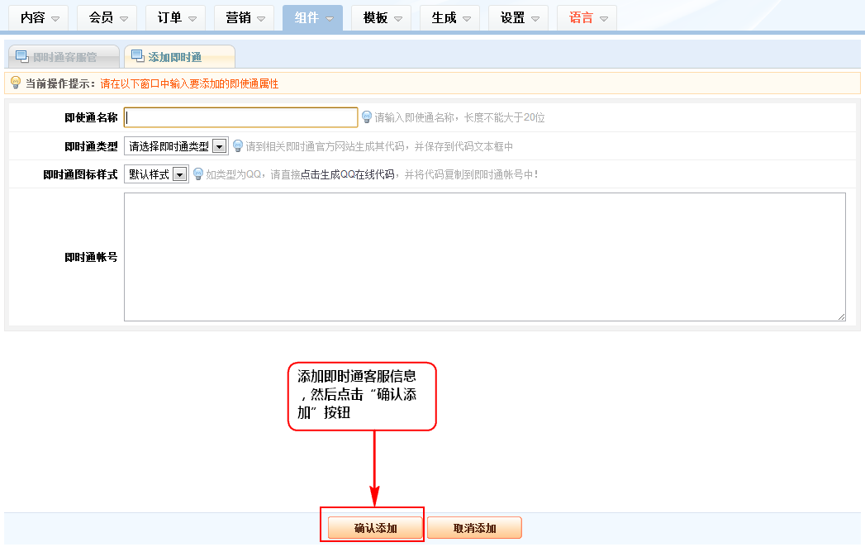This screenshot has width=865, height=547.
Task: Open the 请选择即时通类型 dropdown
Action: coord(175,146)
